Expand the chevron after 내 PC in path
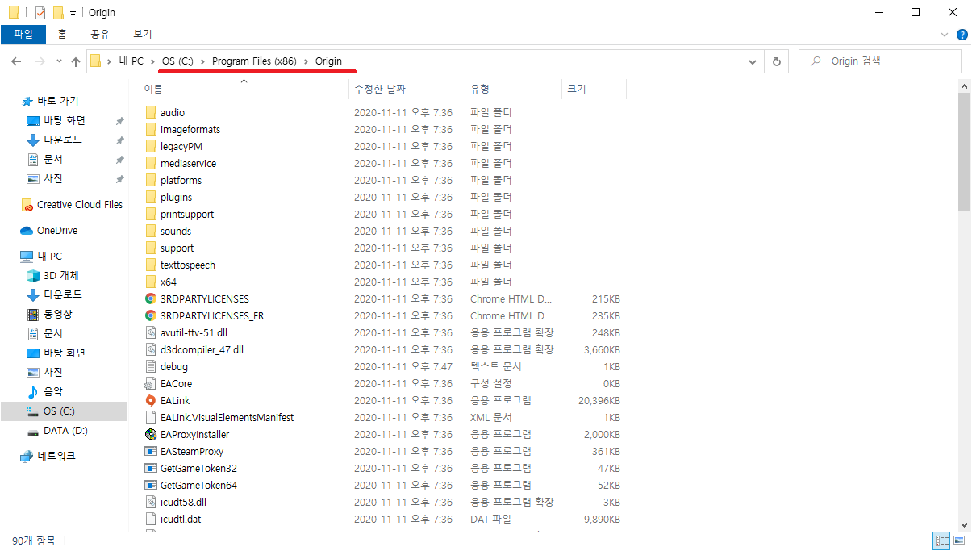Image resolution: width=972 pixels, height=551 pixels. (x=152, y=61)
